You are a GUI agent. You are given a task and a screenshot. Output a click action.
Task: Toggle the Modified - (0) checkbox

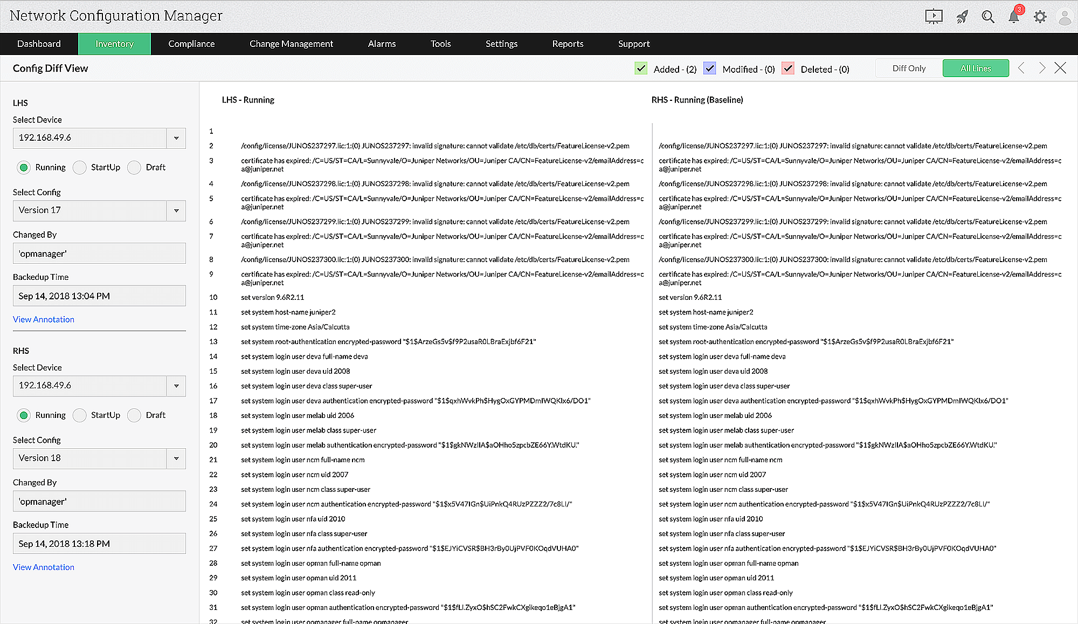click(709, 68)
